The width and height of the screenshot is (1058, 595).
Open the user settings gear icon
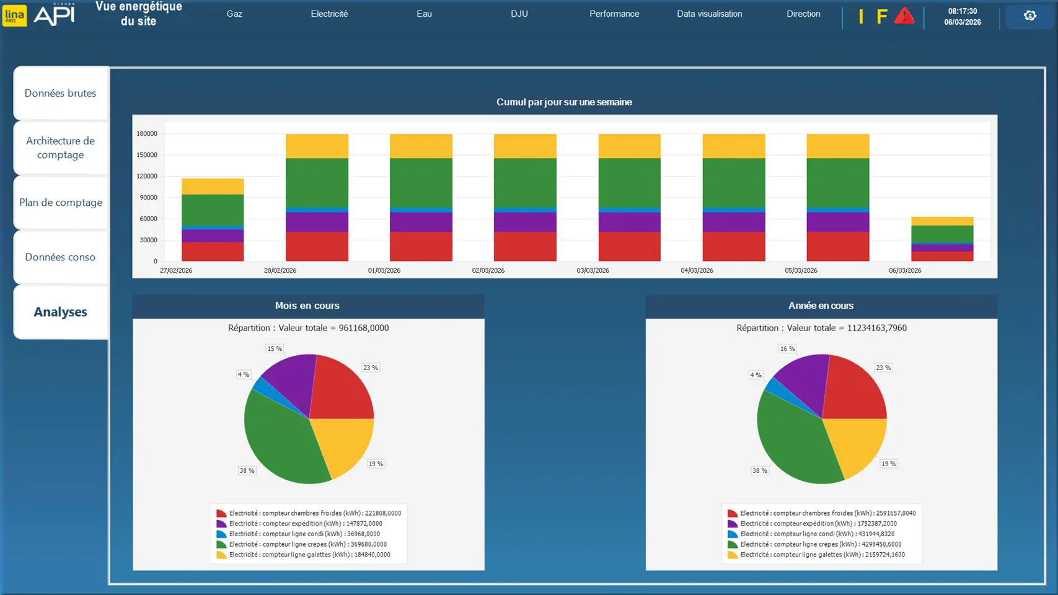(x=1029, y=16)
